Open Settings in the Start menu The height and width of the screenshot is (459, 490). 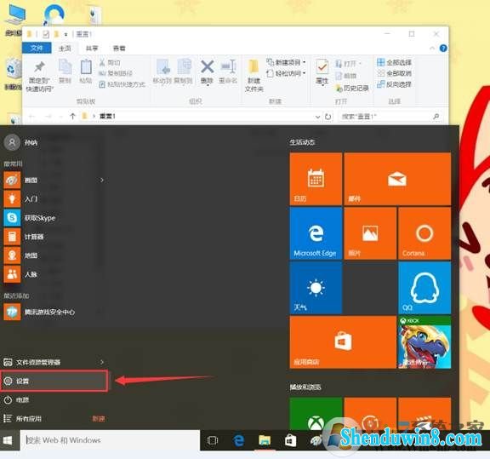coord(54,381)
